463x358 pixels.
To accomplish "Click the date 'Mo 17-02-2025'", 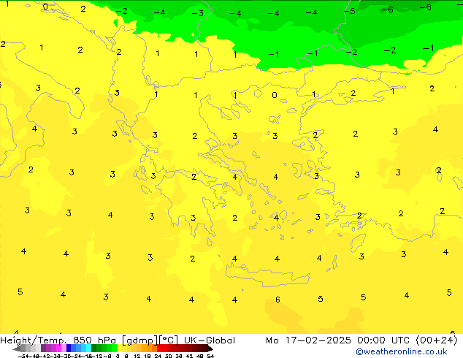I will coord(308,340).
